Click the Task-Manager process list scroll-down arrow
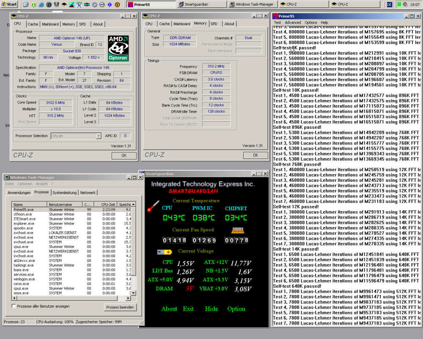Viewport: 423px width, 339px height. pos(133,293)
